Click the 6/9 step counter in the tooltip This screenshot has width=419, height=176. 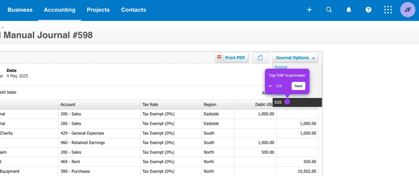coord(279,86)
